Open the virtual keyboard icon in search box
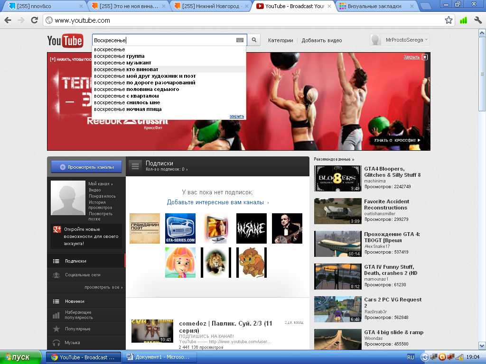Viewport: 486px width, 364px height. 240,40
